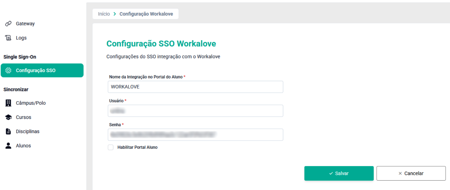Enable the Habilitar Portal Aluno checkbox
Viewport: 450px width, 190px height.
[x=111, y=147]
